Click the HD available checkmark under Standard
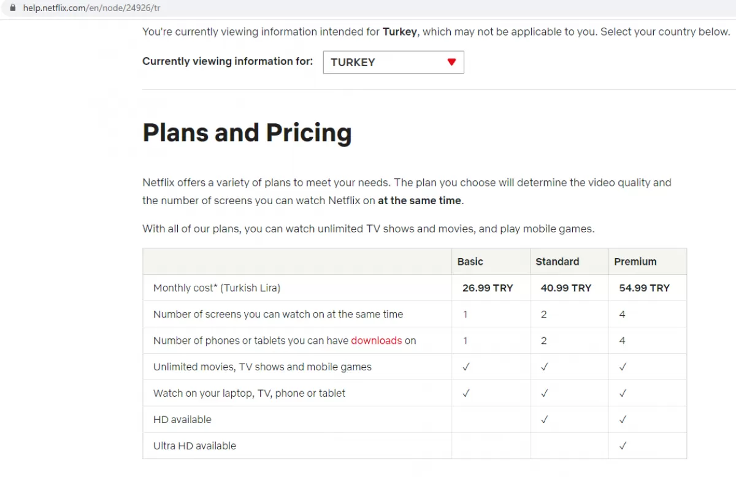The height and width of the screenshot is (477, 736). [x=544, y=419]
